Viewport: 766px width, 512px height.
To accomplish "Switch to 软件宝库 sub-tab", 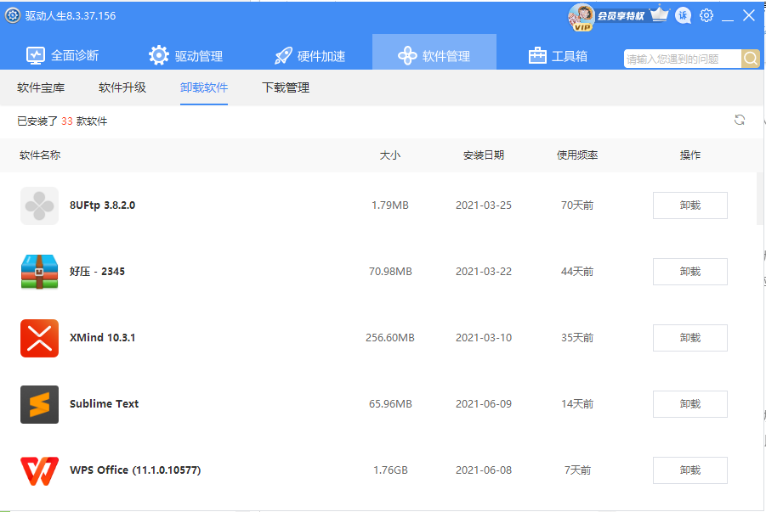I will [41, 87].
